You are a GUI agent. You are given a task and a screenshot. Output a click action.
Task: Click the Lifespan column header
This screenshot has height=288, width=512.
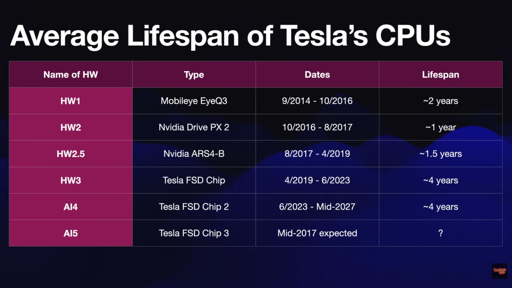pyautogui.click(x=440, y=74)
